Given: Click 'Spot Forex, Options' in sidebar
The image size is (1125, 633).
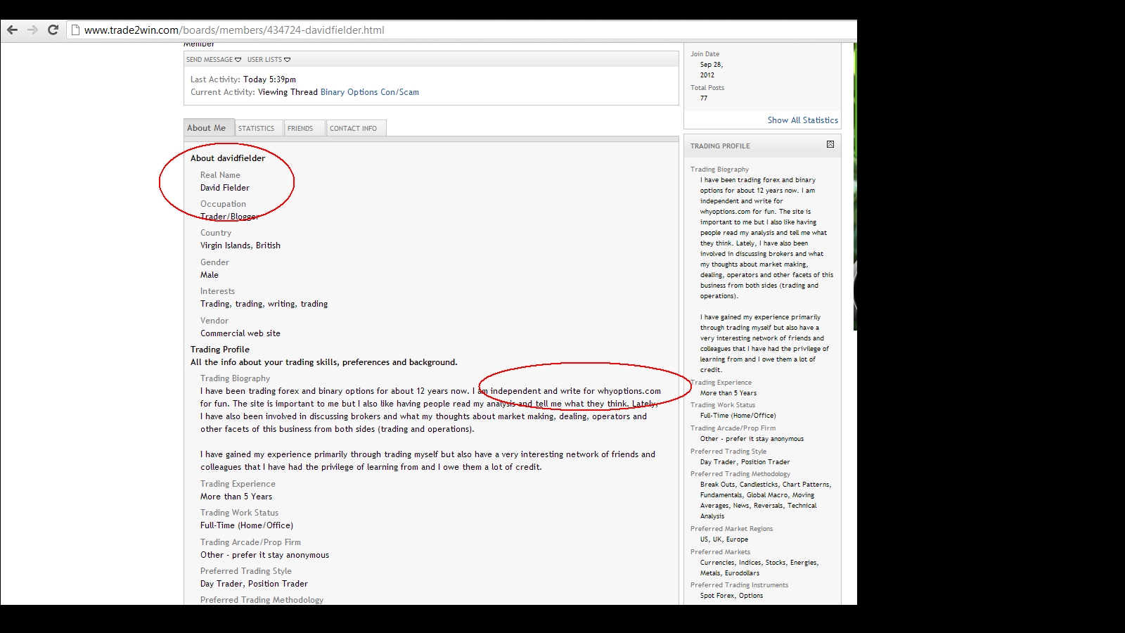Looking at the screenshot, I should pos(731,596).
